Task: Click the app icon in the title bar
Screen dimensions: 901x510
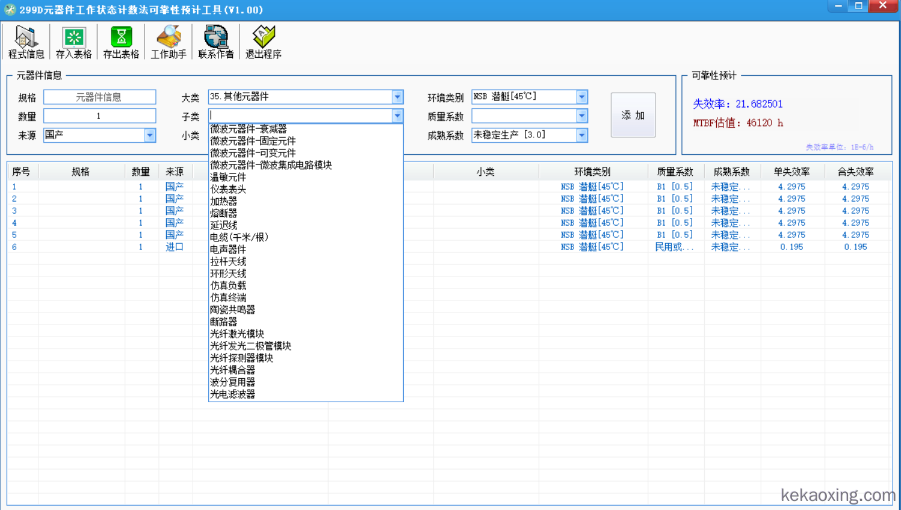Action: click(x=10, y=10)
